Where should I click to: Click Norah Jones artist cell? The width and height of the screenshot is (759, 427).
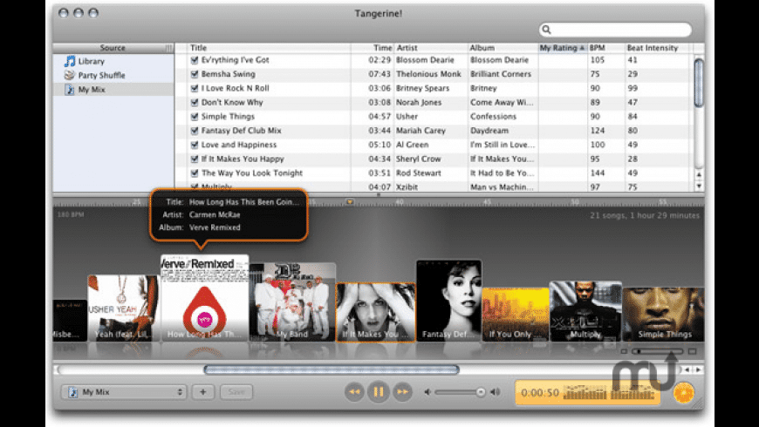(x=419, y=103)
